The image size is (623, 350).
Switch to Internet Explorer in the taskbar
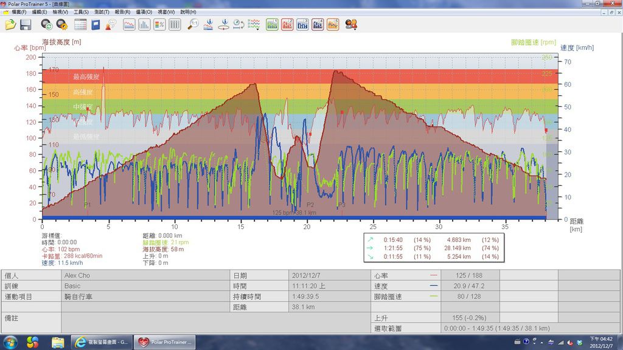pos(100,341)
